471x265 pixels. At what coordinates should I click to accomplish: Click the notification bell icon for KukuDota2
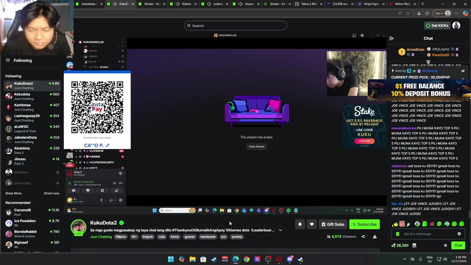pyautogui.click(x=300, y=224)
